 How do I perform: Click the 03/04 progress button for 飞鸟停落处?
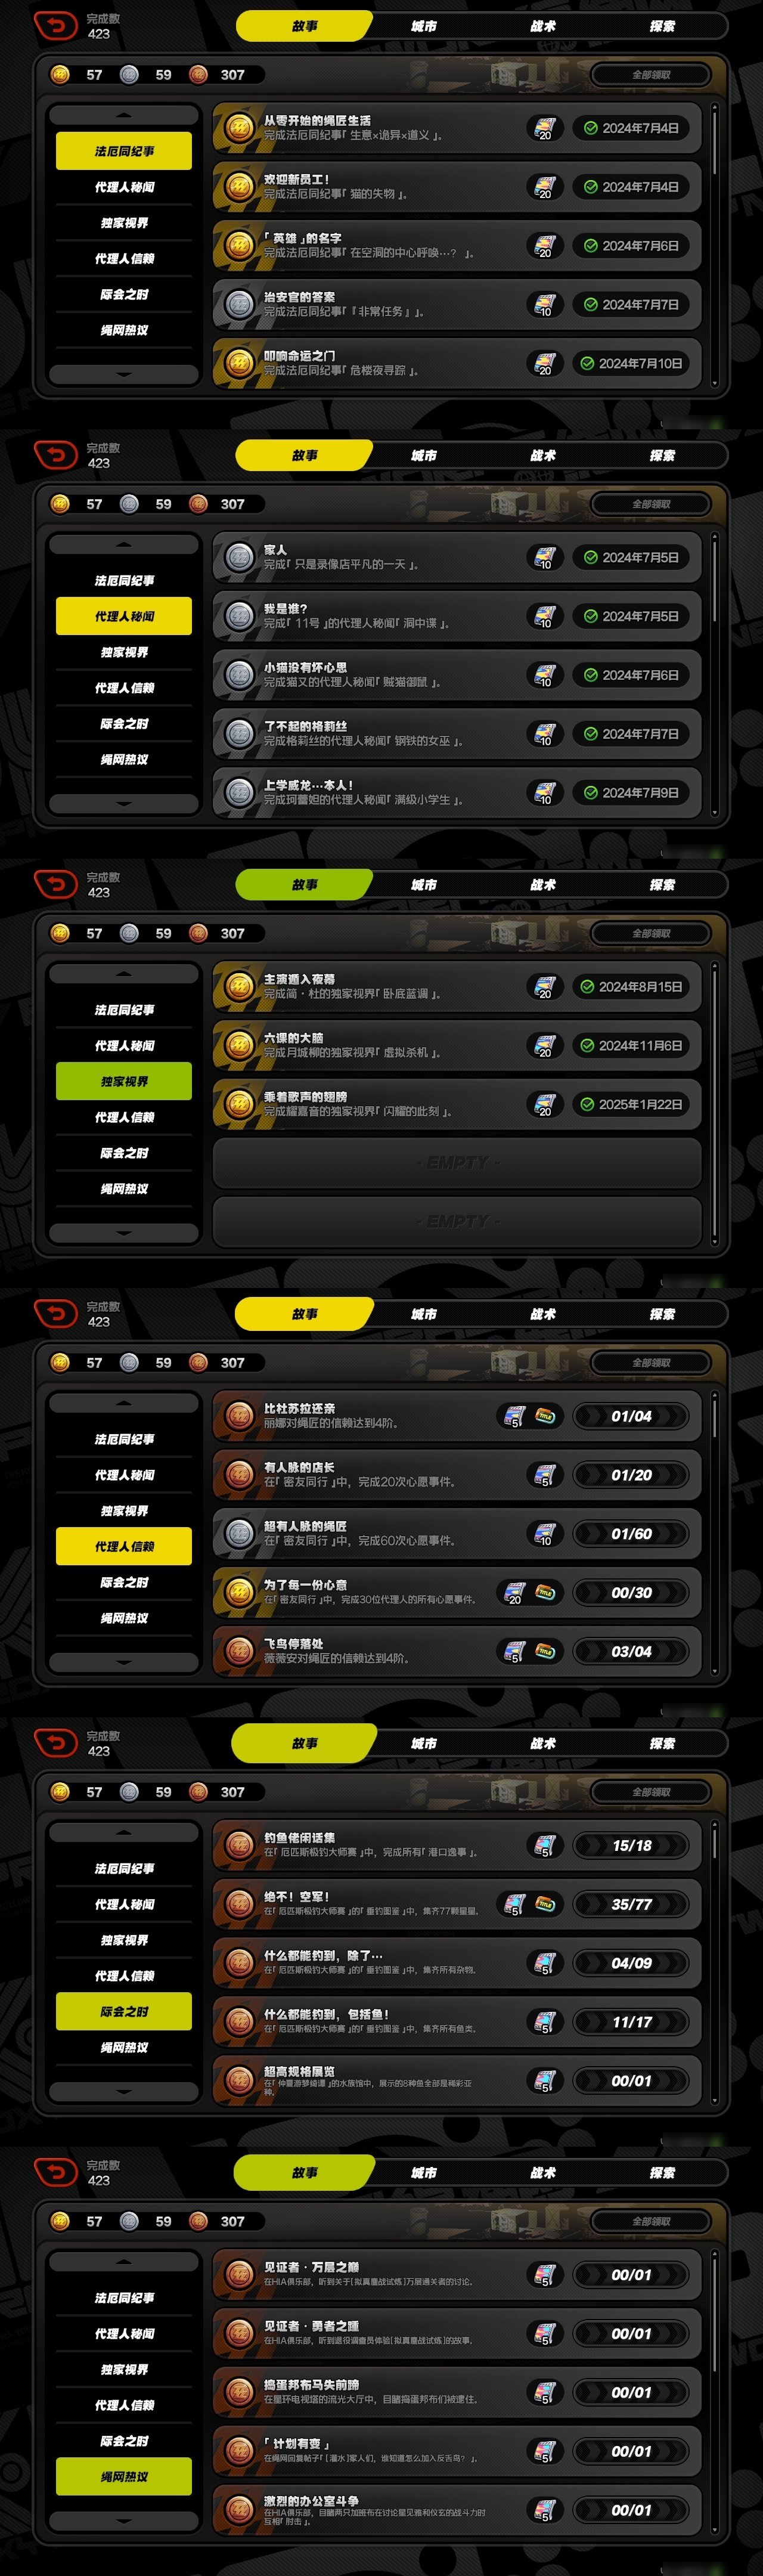[631, 1651]
